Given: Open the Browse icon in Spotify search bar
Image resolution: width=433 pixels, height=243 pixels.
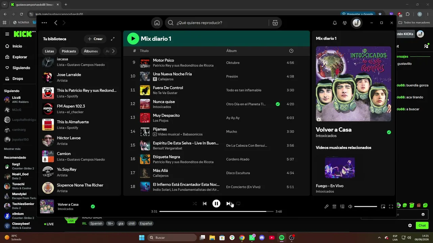Looking at the screenshot, I should pyautogui.click(x=275, y=23).
